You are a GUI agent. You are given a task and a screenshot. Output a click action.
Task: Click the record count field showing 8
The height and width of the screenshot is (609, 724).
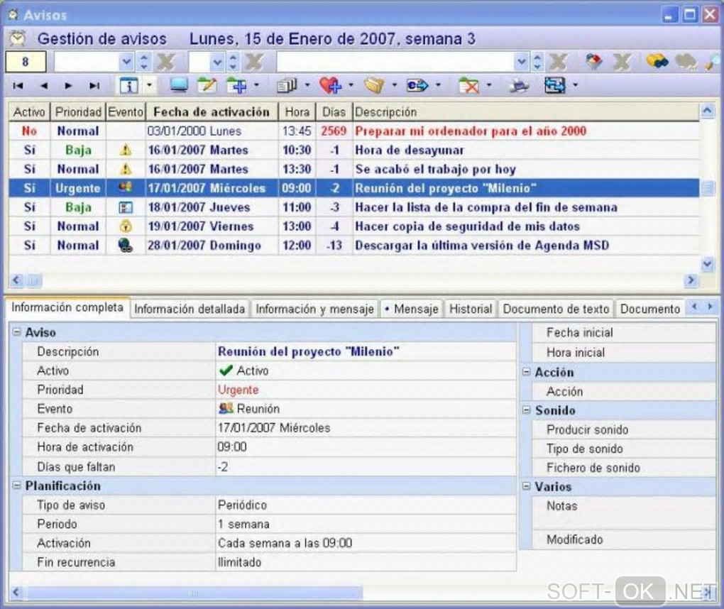[26, 62]
